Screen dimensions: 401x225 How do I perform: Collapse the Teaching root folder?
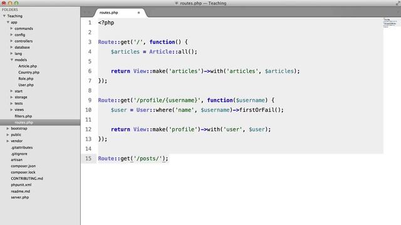pyautogui.click(x=4, y=16)
